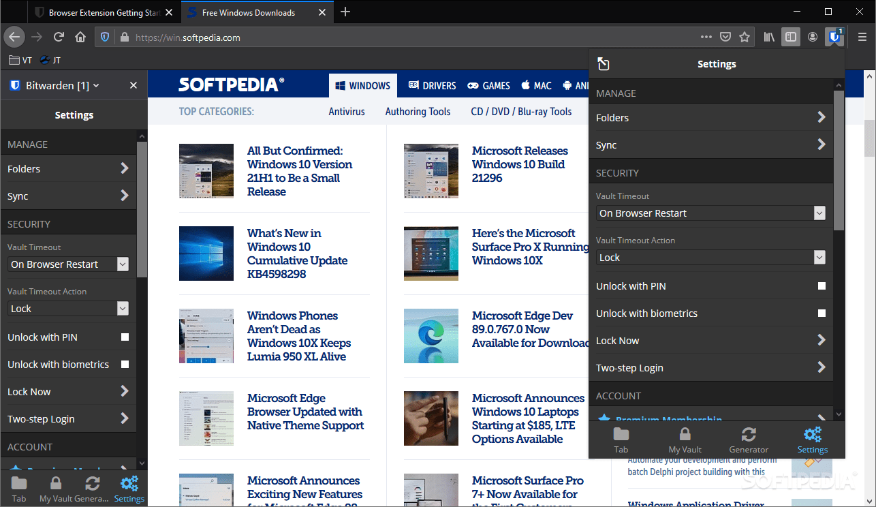Open the Generator in the Bitwarden popup
Viewport: 876px width, 507px height.
point(749,440)
